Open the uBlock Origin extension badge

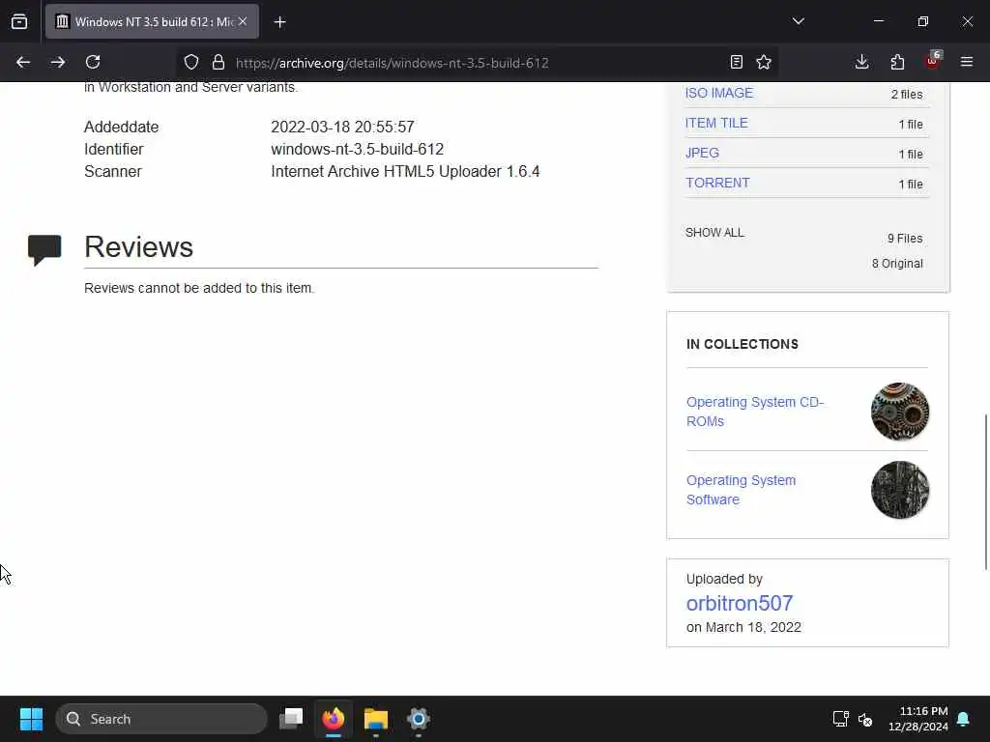tap(933, 61)
